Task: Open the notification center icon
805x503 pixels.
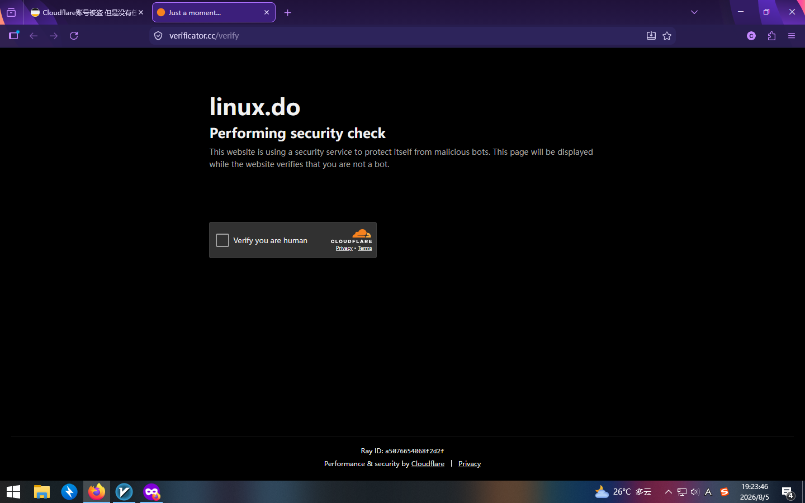Action: 788,492
